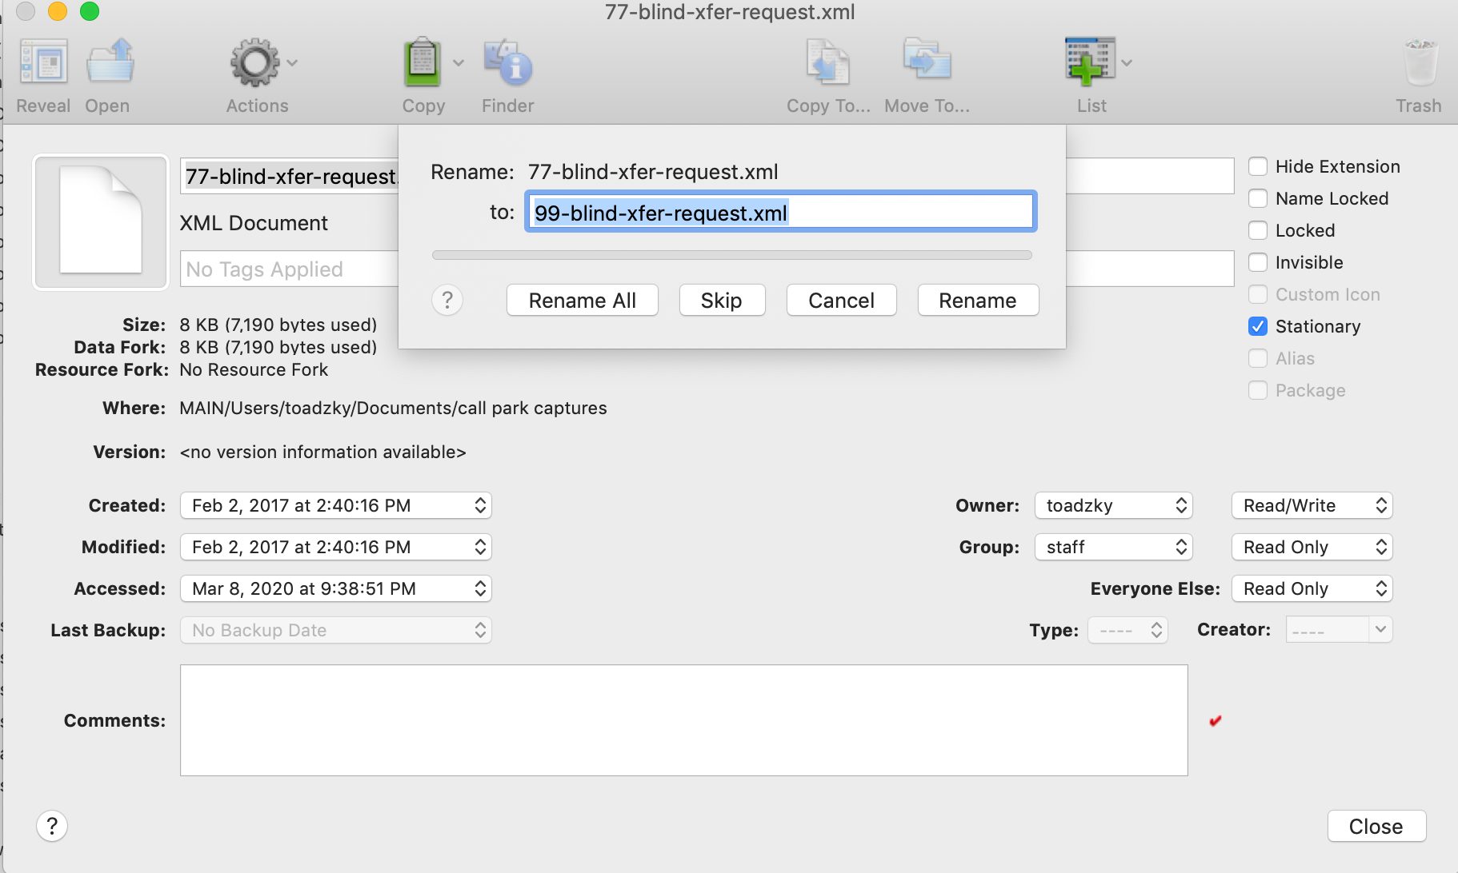Enable the Hide Extension checkbox
This screenshot has width=1458, height=873.
pos(1259,166)
